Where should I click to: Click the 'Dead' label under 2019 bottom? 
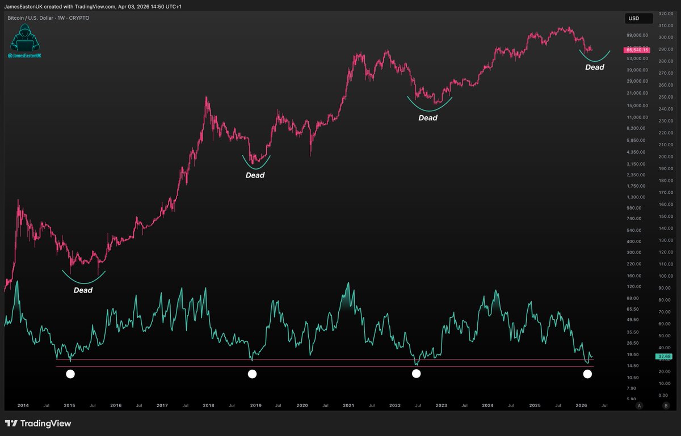pos(255,175)
